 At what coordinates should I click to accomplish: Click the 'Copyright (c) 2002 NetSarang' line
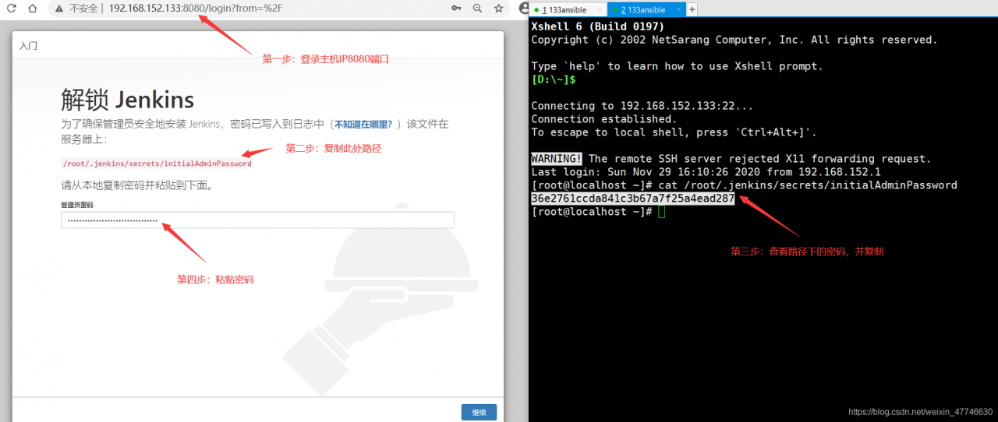734,40
